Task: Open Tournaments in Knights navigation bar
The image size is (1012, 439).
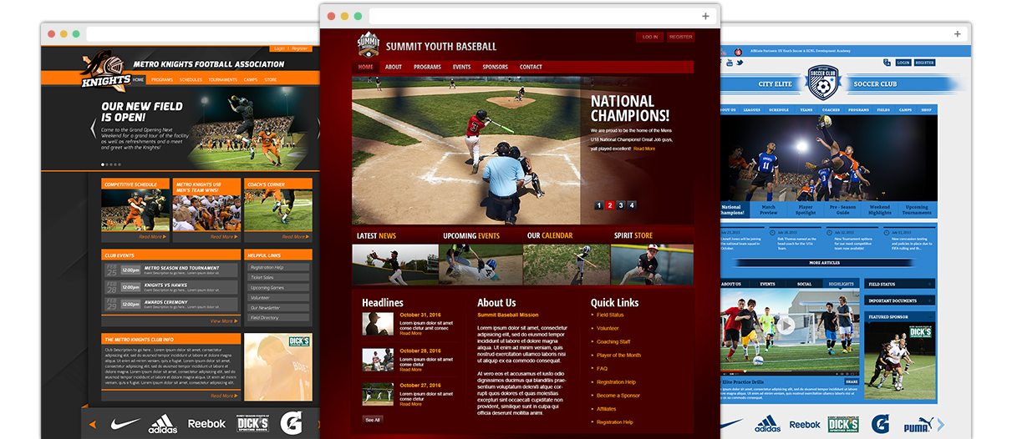Action: tap(223, 79)
